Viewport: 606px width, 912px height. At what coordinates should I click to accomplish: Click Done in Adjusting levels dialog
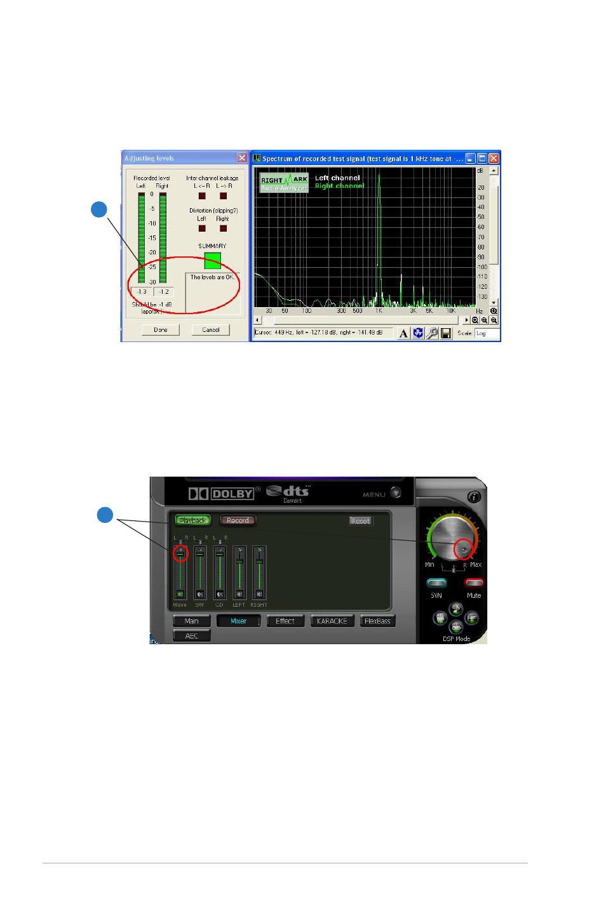pos(161,330)
